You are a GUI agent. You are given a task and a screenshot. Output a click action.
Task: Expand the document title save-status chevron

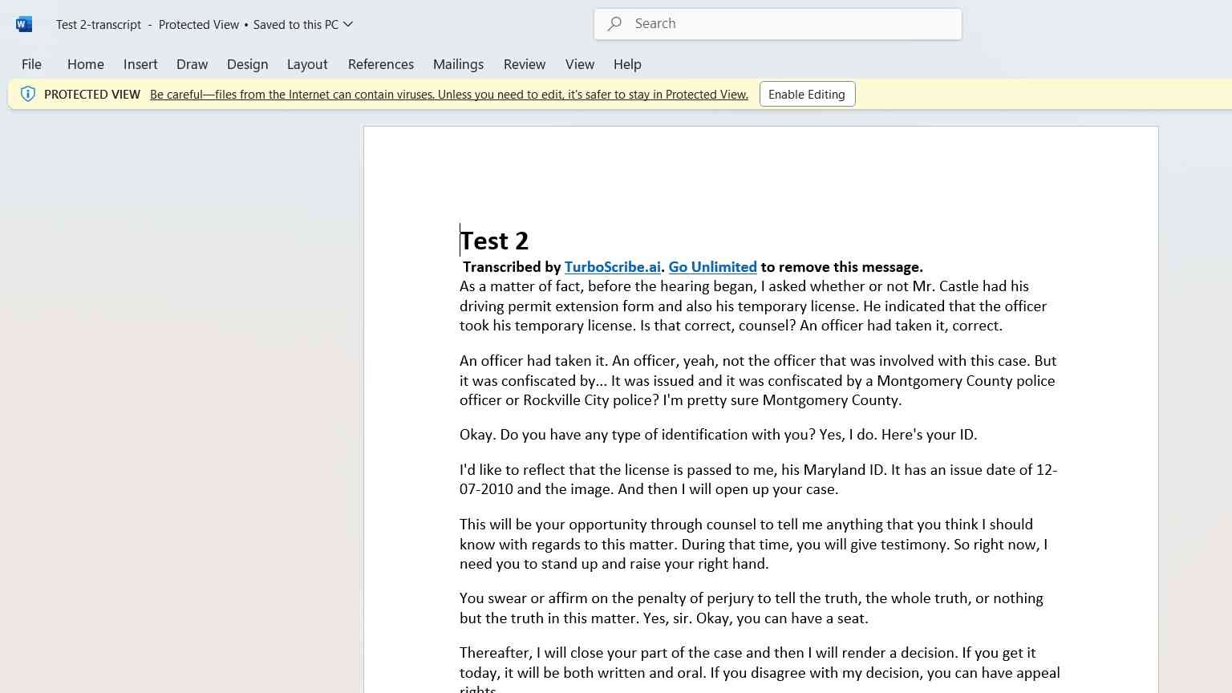pyautogui.click(x=348, y=24)
